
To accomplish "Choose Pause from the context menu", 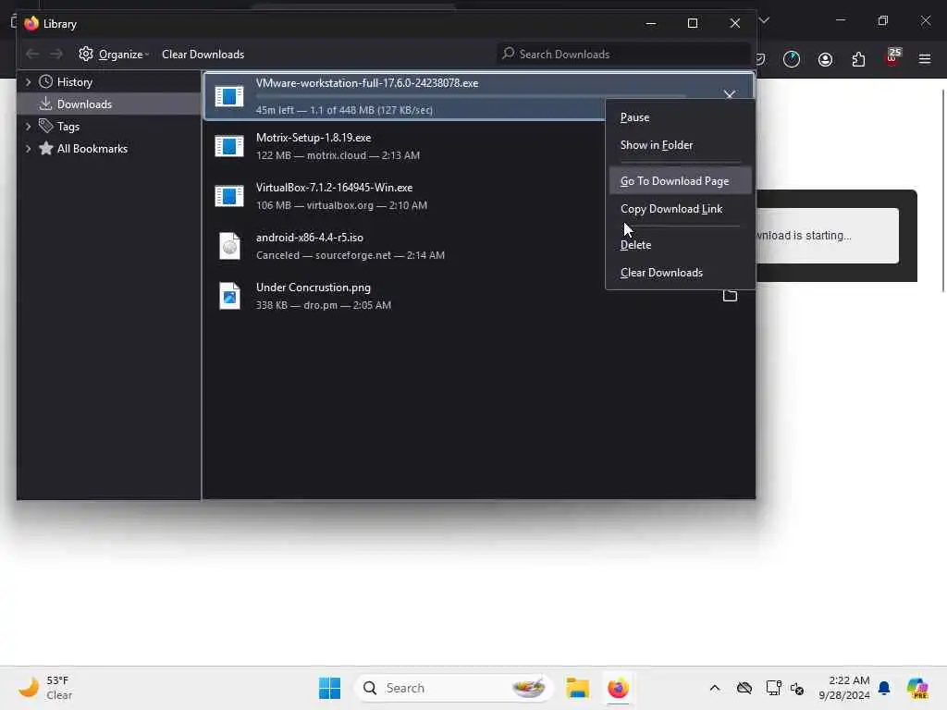I will point(680,117).
